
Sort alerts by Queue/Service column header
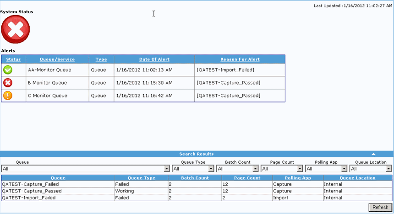point(57,59)
